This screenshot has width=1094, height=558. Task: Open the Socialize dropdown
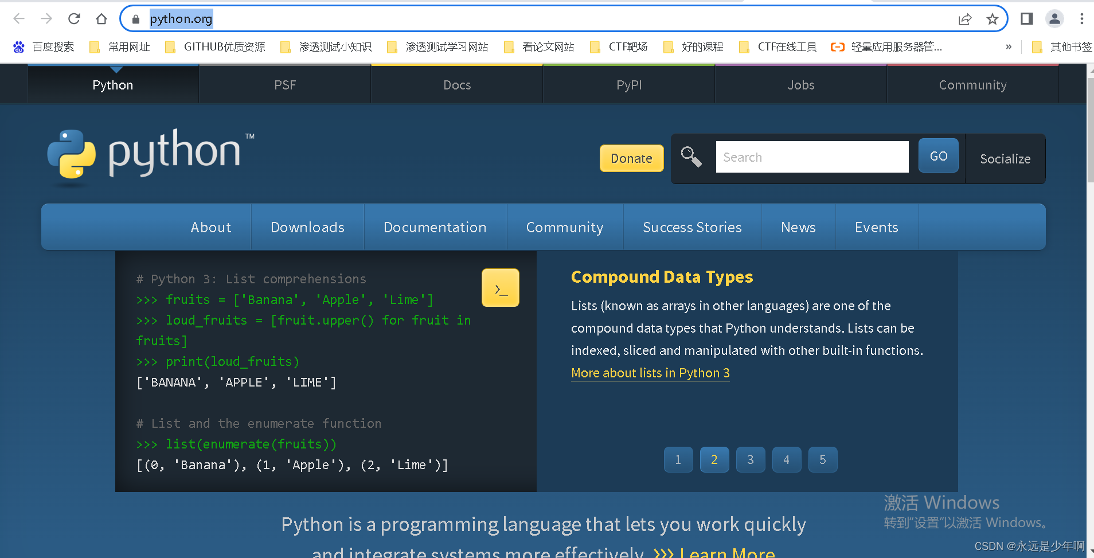[1005, 159]
